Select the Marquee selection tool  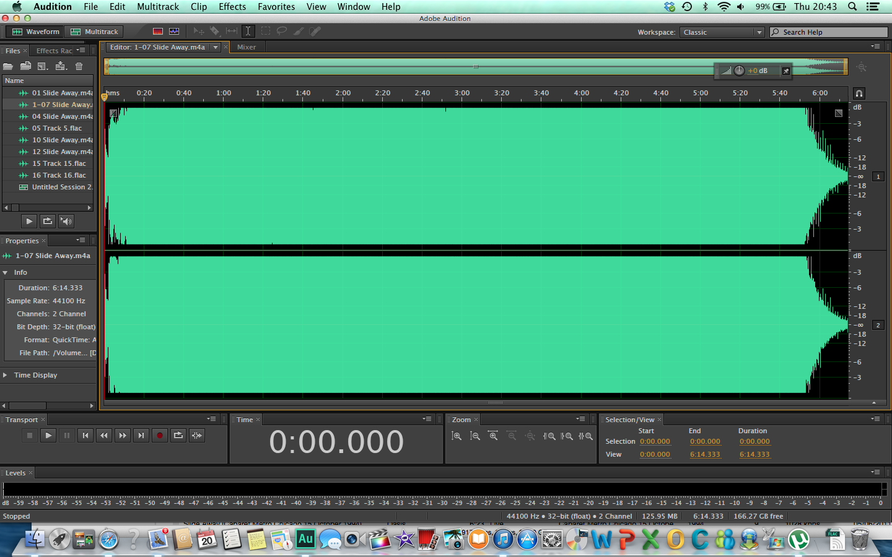265,31
